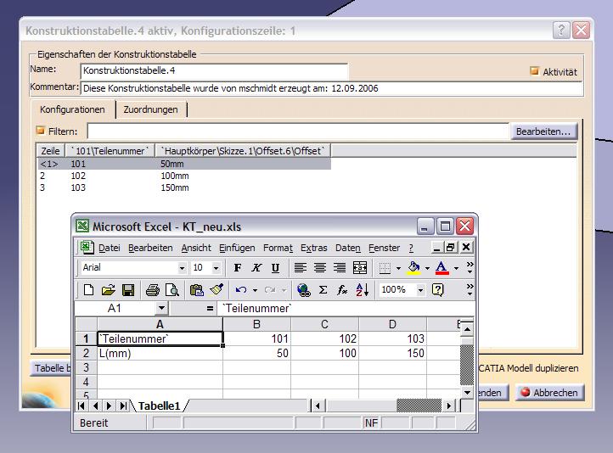Select configuration row 2 with 102
This screenshot has height=453, width=613.
click(183, 176)
